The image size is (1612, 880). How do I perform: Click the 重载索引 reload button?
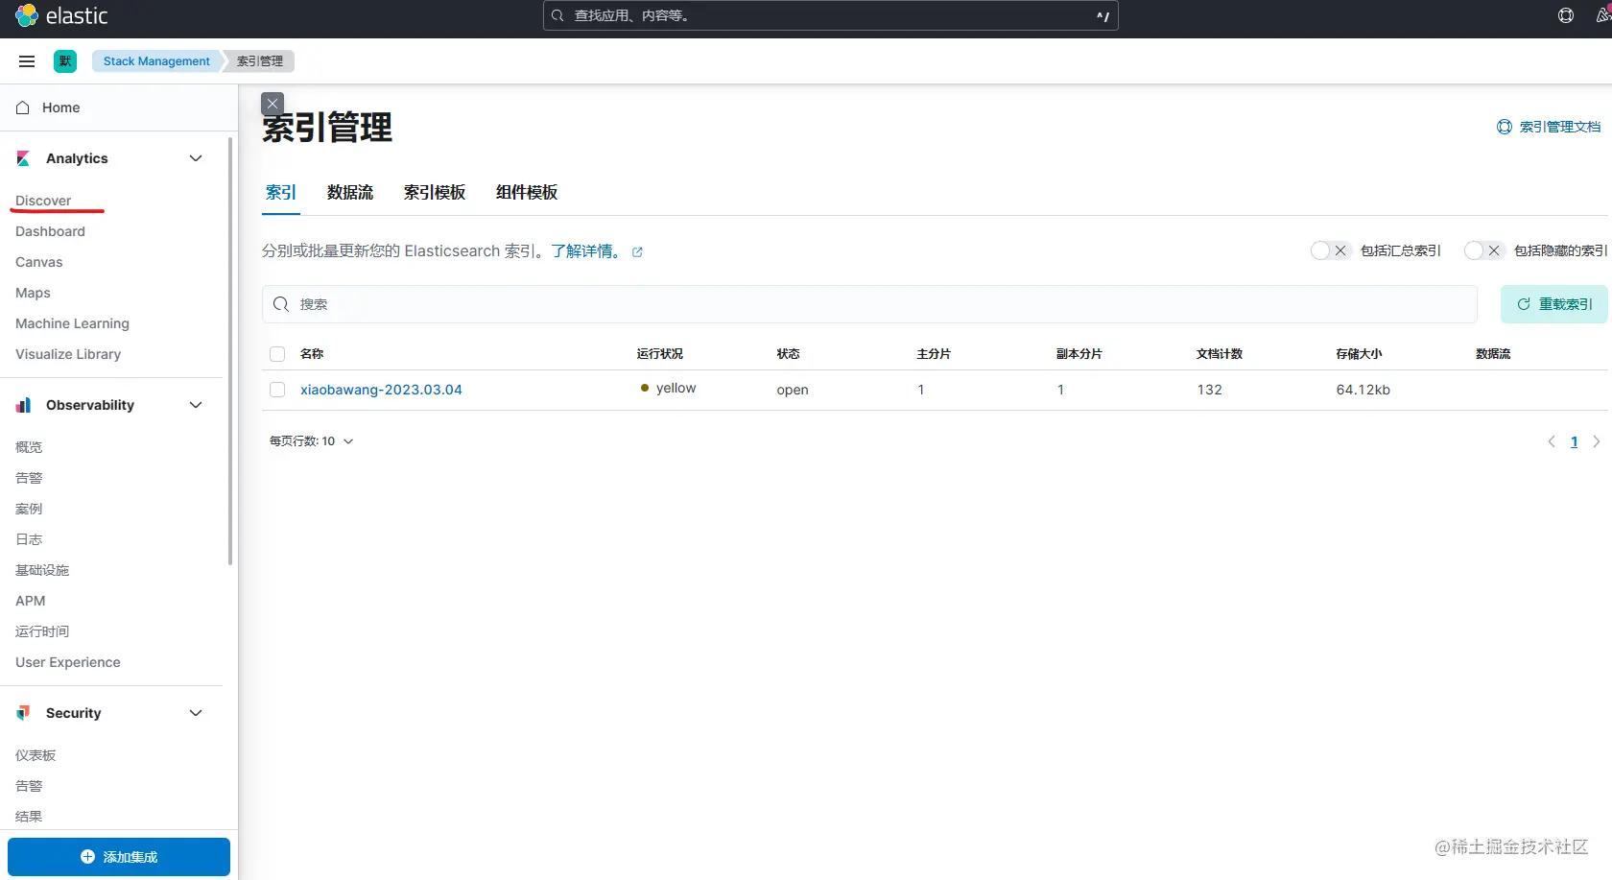click(1553, 303)
